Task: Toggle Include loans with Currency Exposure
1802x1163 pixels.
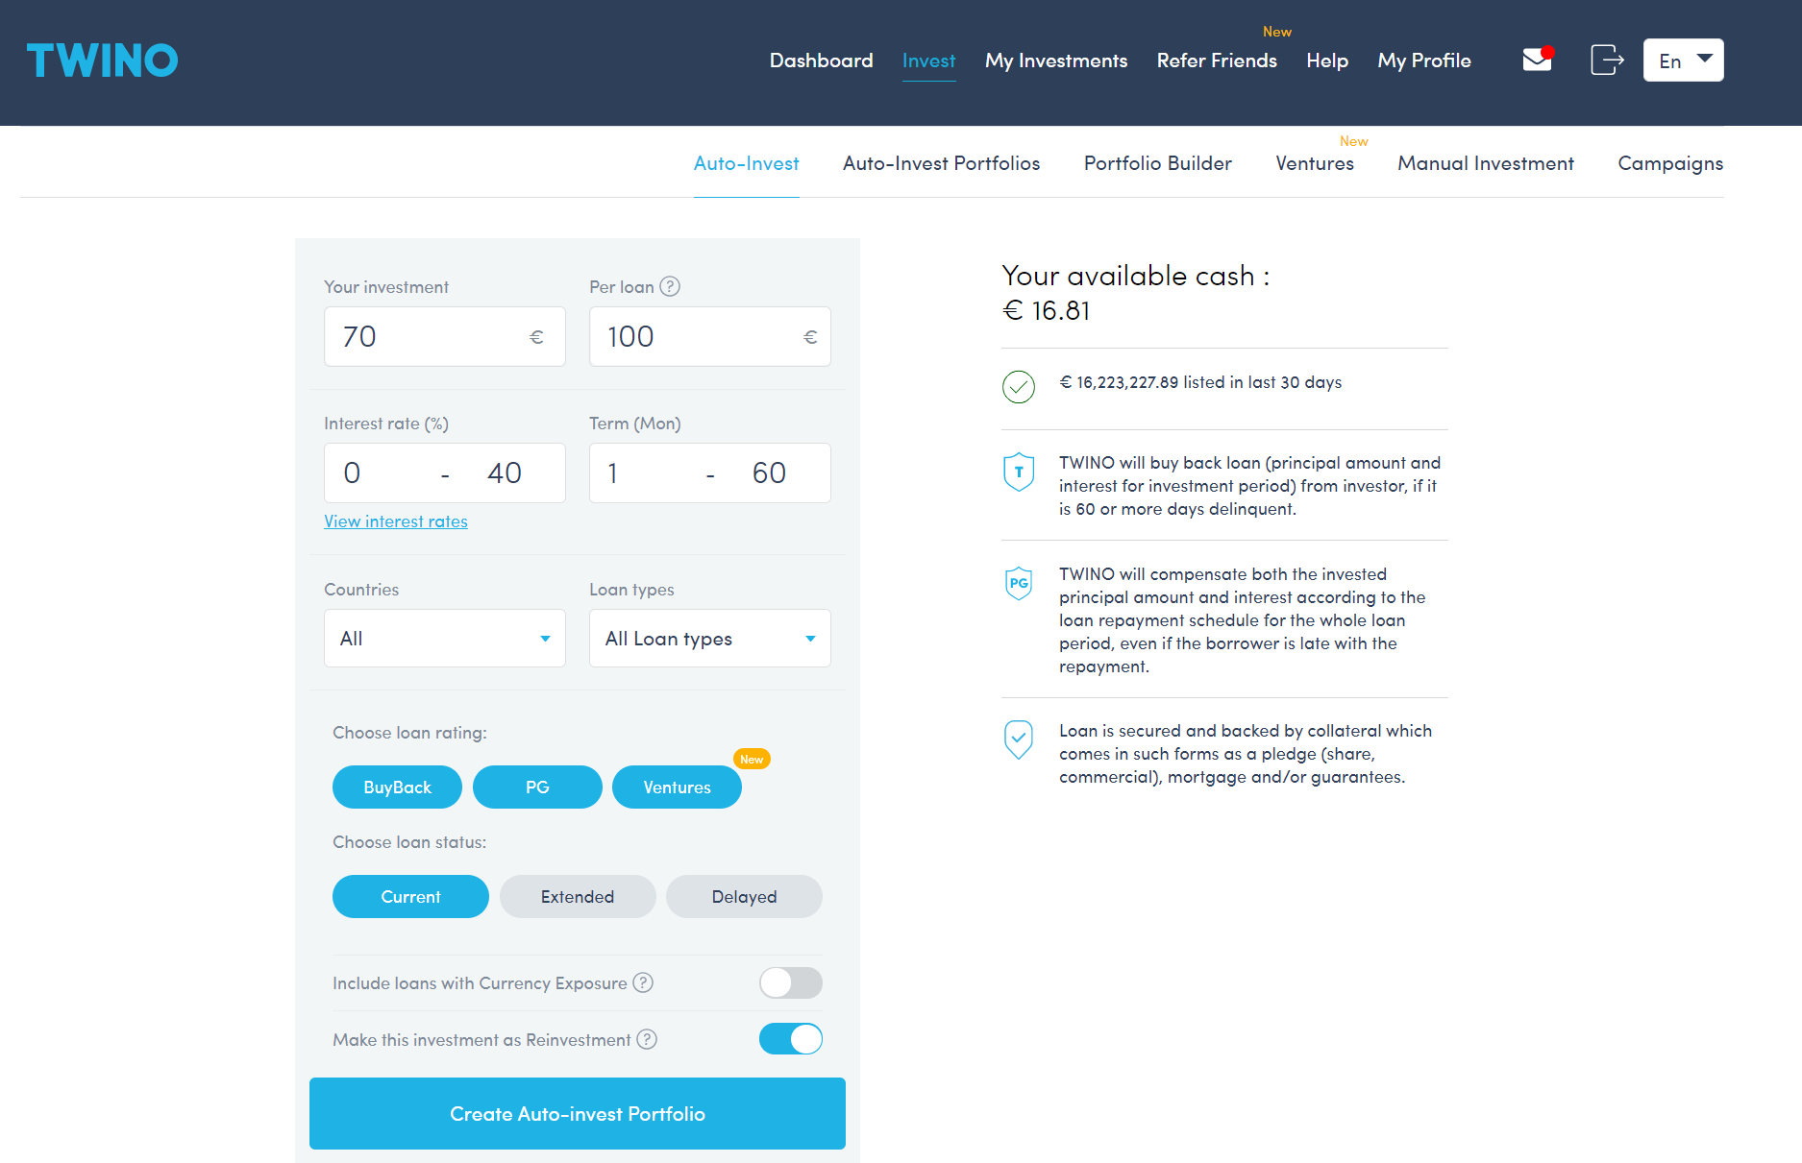Action: coord(791,982)
